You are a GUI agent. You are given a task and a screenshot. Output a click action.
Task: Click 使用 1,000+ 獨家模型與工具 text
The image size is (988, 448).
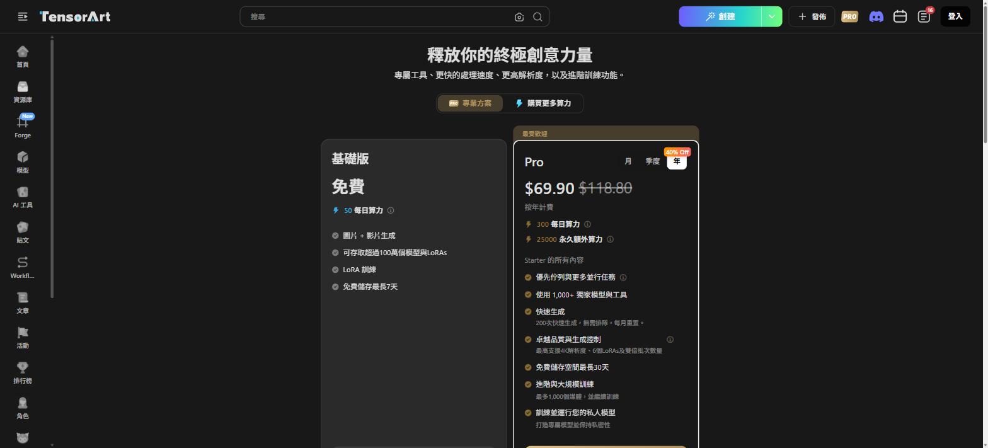pyautogui.click(x=581, y=295)
